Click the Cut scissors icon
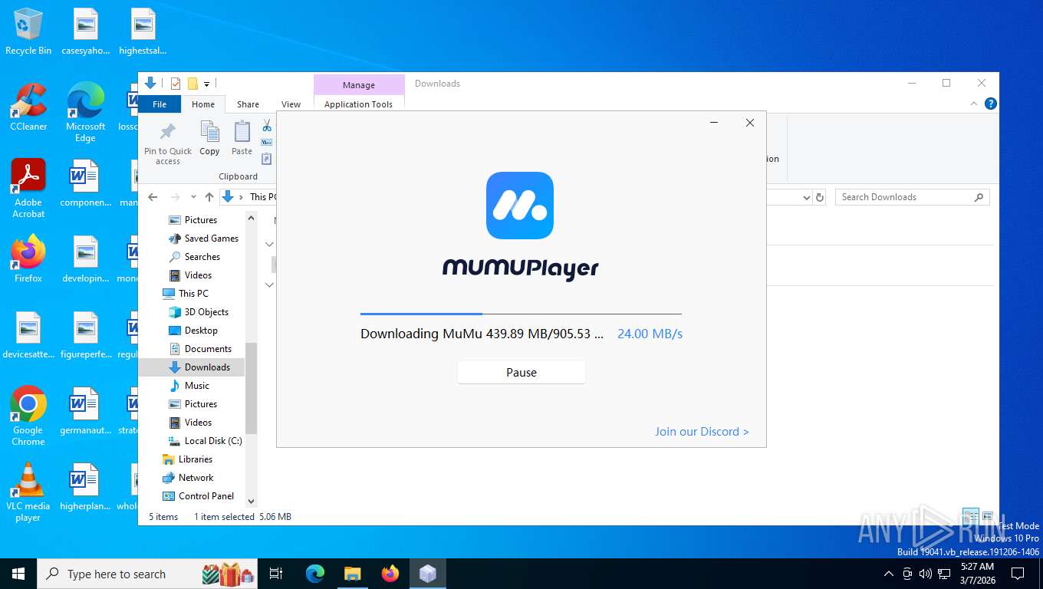Screen dimensions: 1043x589 (x=267, y=124)
